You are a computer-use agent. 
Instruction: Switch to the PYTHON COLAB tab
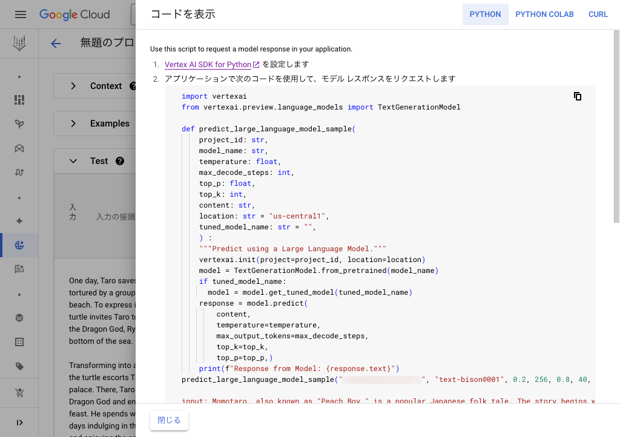tap(544, 15)
